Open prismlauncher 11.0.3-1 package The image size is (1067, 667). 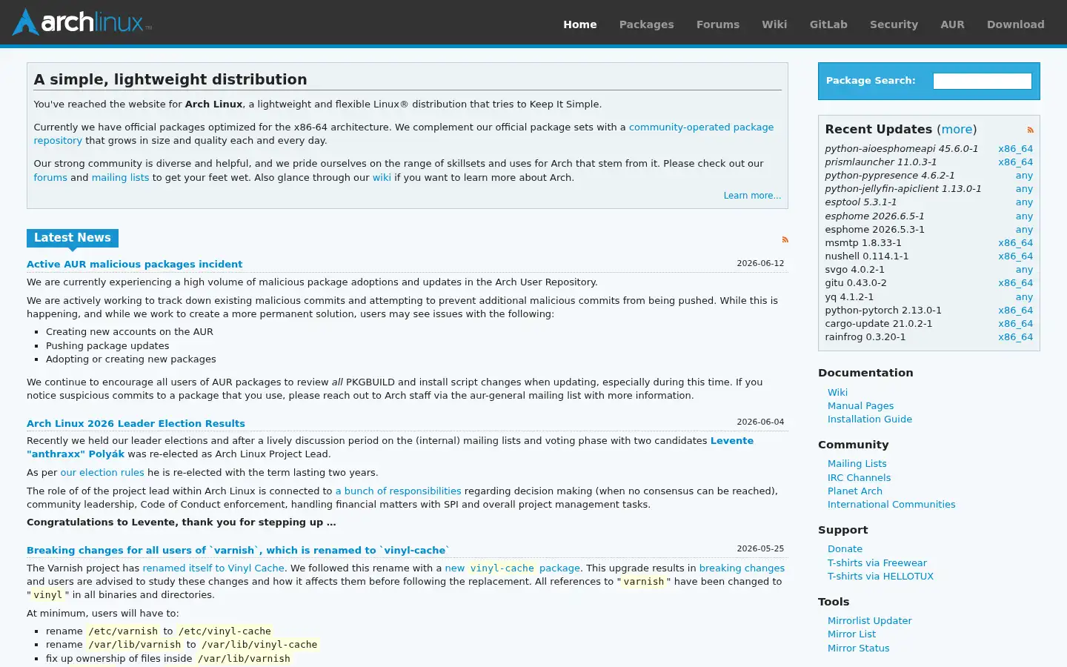(880, 162)
